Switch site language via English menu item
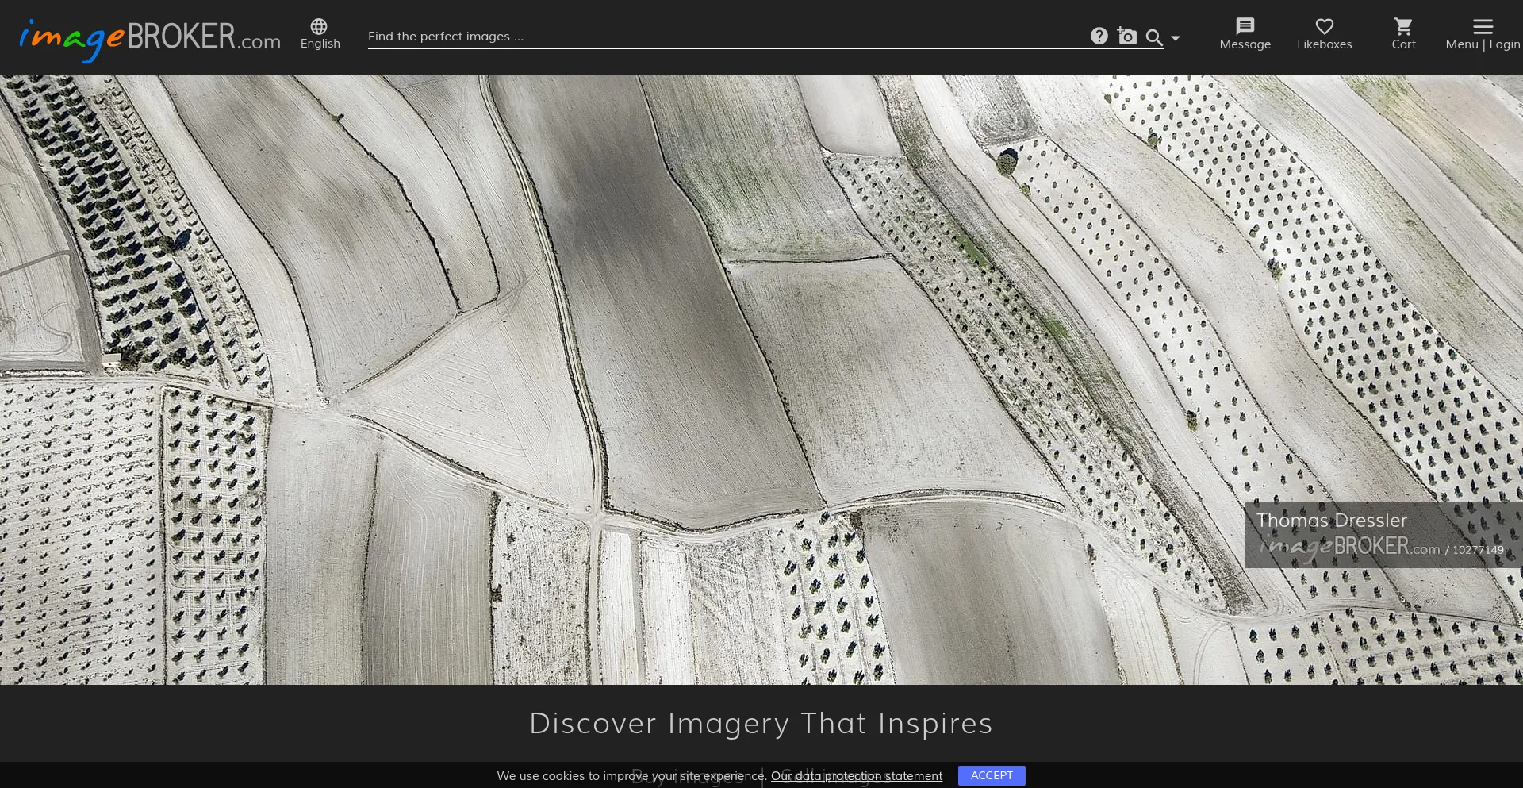The width and height of the screenshot is (1523, 788). coord(320,44)
